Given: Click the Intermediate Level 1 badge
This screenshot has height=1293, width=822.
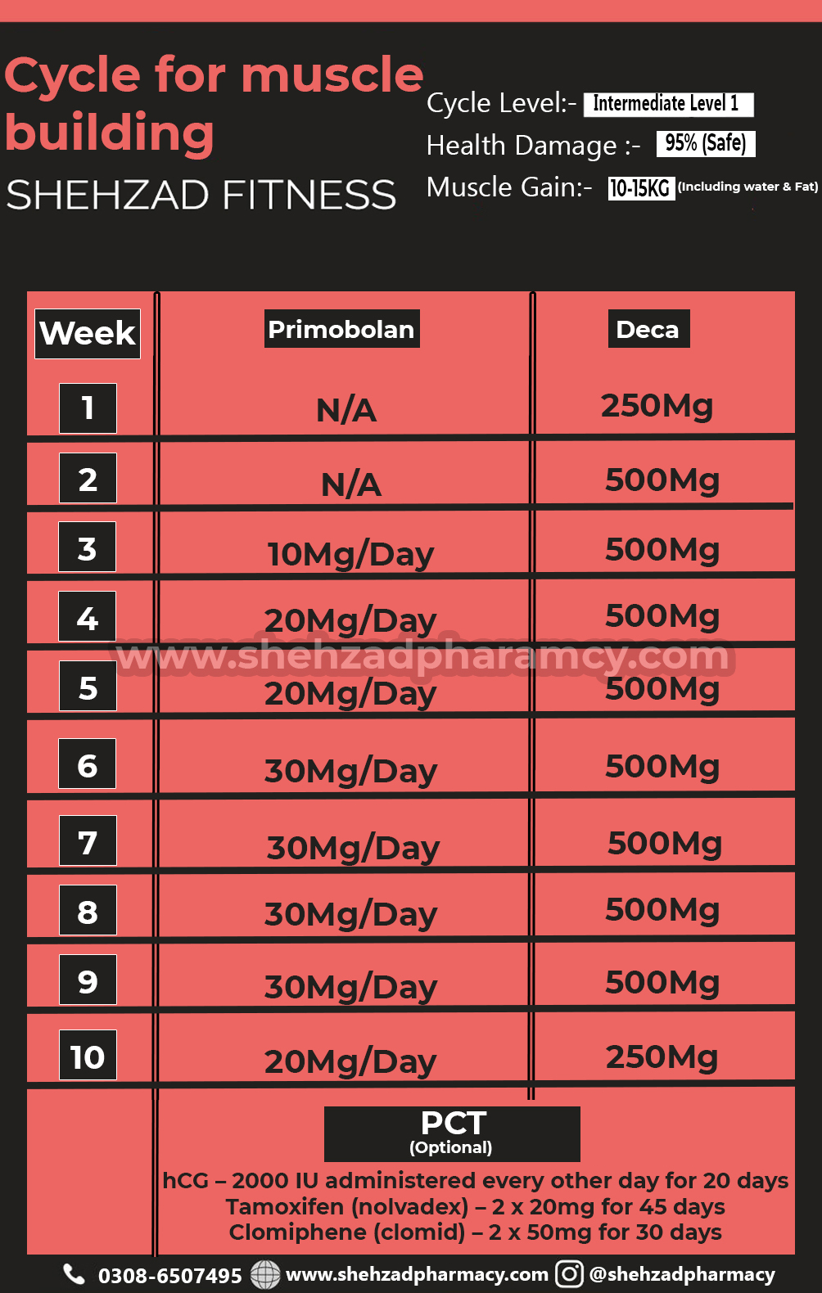Looking at the screenshot, I should point(667,104).
